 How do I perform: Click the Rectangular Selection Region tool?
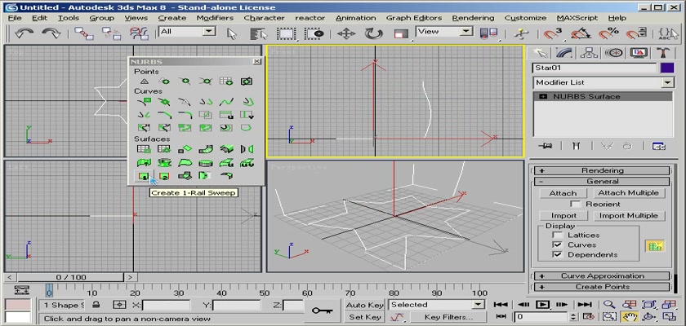(287, 33)
